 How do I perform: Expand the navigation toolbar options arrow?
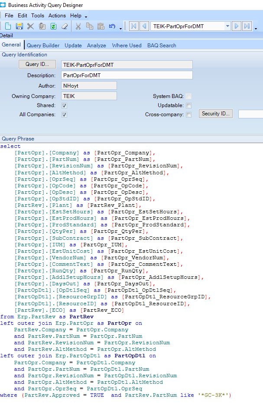256,29
